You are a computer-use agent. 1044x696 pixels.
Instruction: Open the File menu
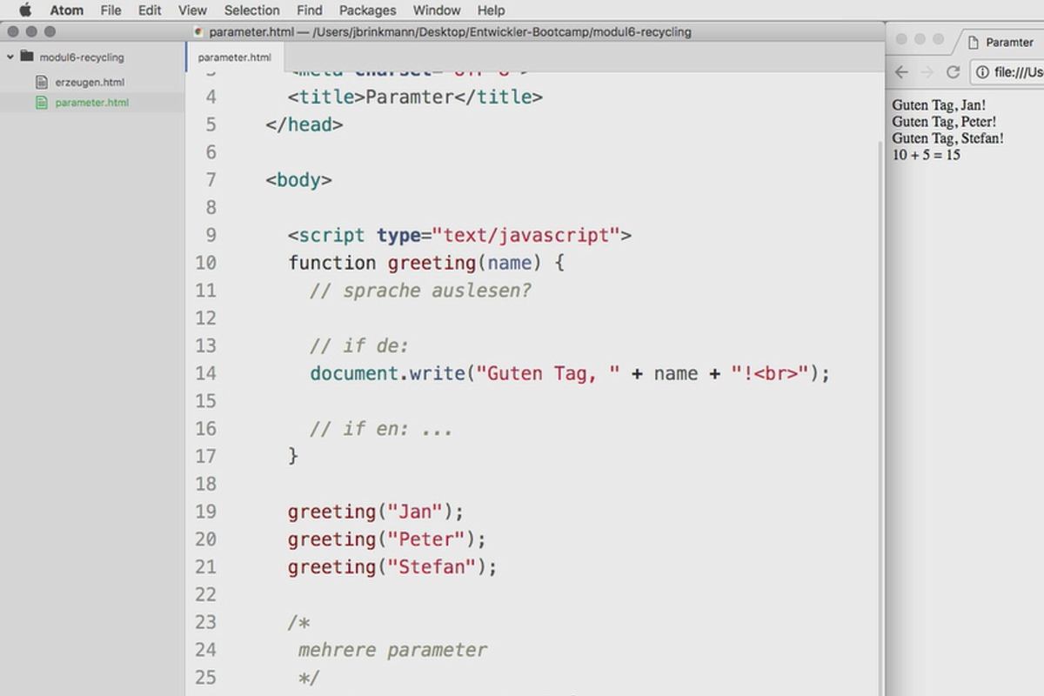[110, 10]
